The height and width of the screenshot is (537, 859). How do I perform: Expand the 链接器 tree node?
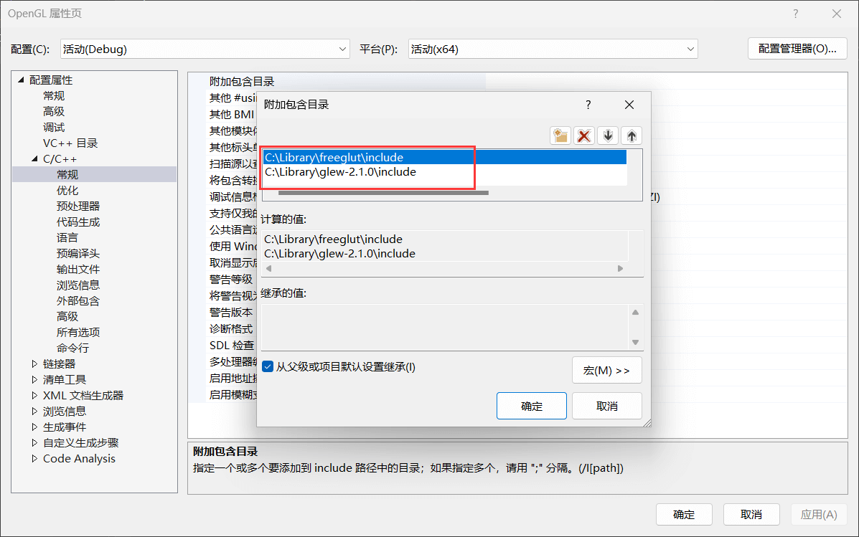pos(34,363)
